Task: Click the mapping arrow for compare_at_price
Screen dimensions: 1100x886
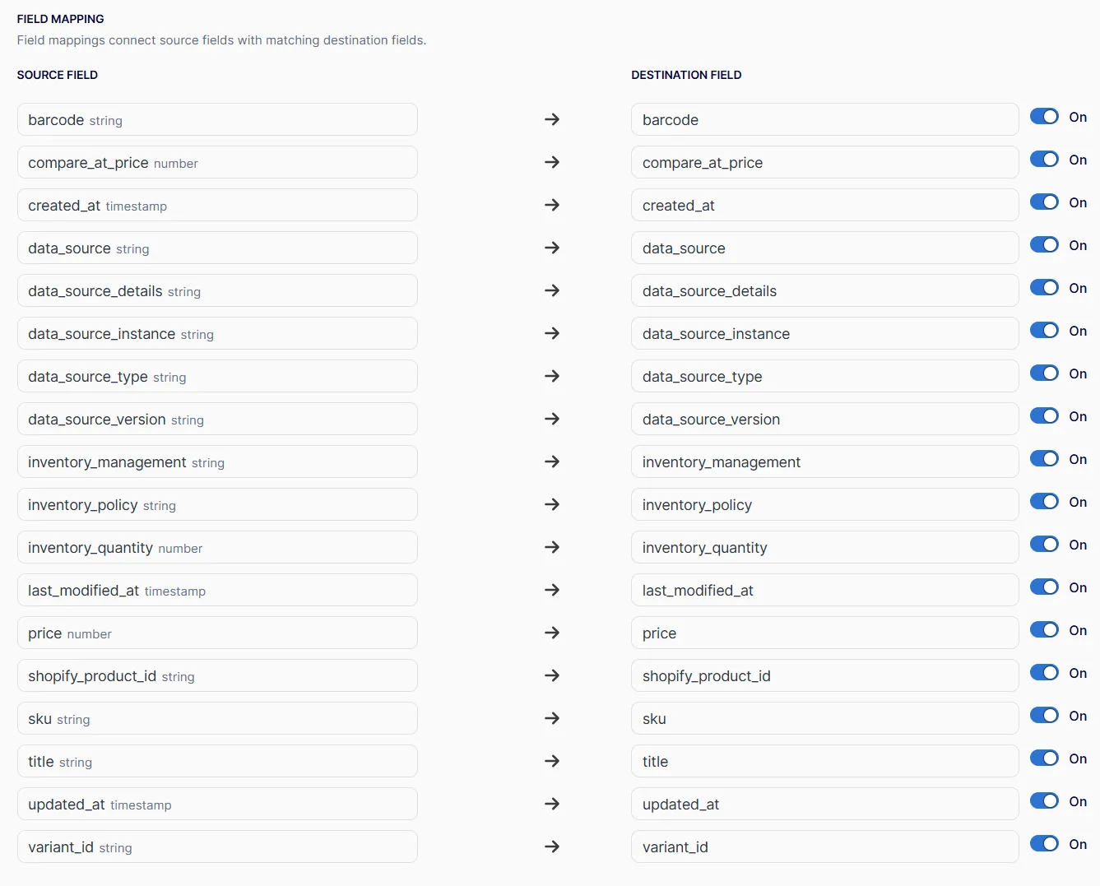Action: [552, 162]
